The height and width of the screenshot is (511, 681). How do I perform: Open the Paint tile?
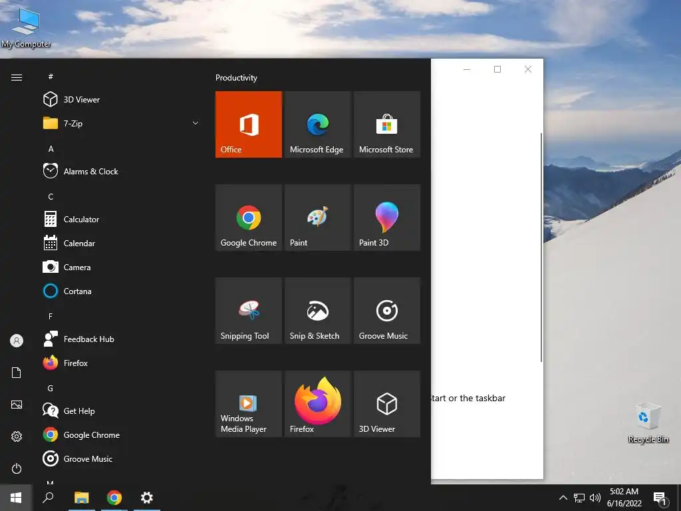(317, 218)
